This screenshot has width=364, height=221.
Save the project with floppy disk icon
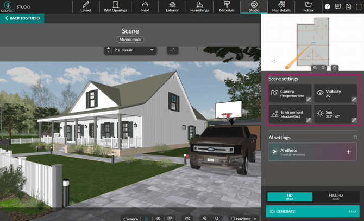click(348, 6)
